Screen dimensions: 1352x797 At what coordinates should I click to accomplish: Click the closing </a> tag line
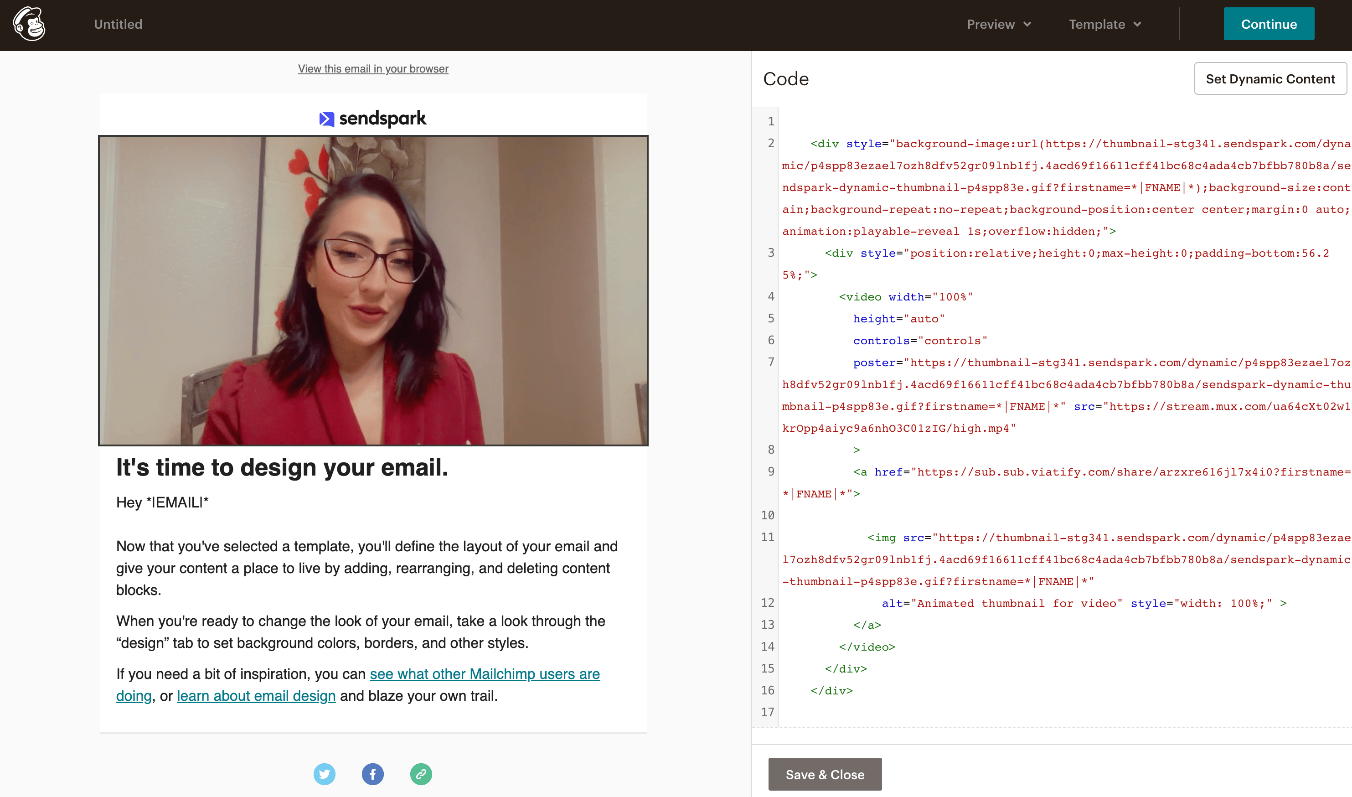pos(867,625)
